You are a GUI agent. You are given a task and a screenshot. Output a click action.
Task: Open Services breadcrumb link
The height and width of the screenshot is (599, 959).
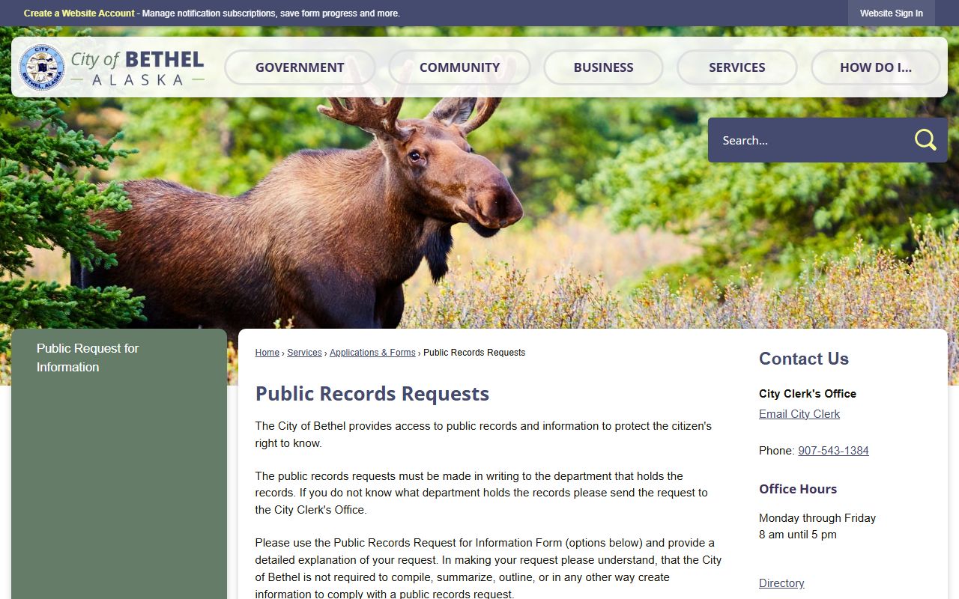click(304, 353)
